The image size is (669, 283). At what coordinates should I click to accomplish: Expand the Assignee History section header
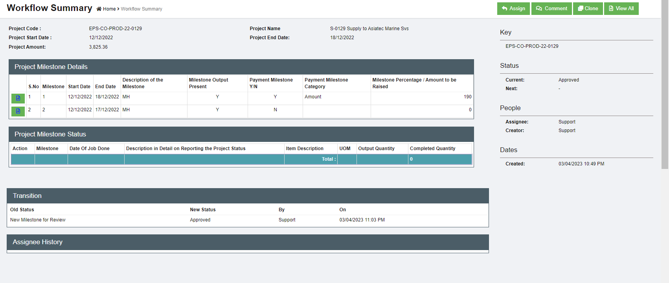(248, 242)
